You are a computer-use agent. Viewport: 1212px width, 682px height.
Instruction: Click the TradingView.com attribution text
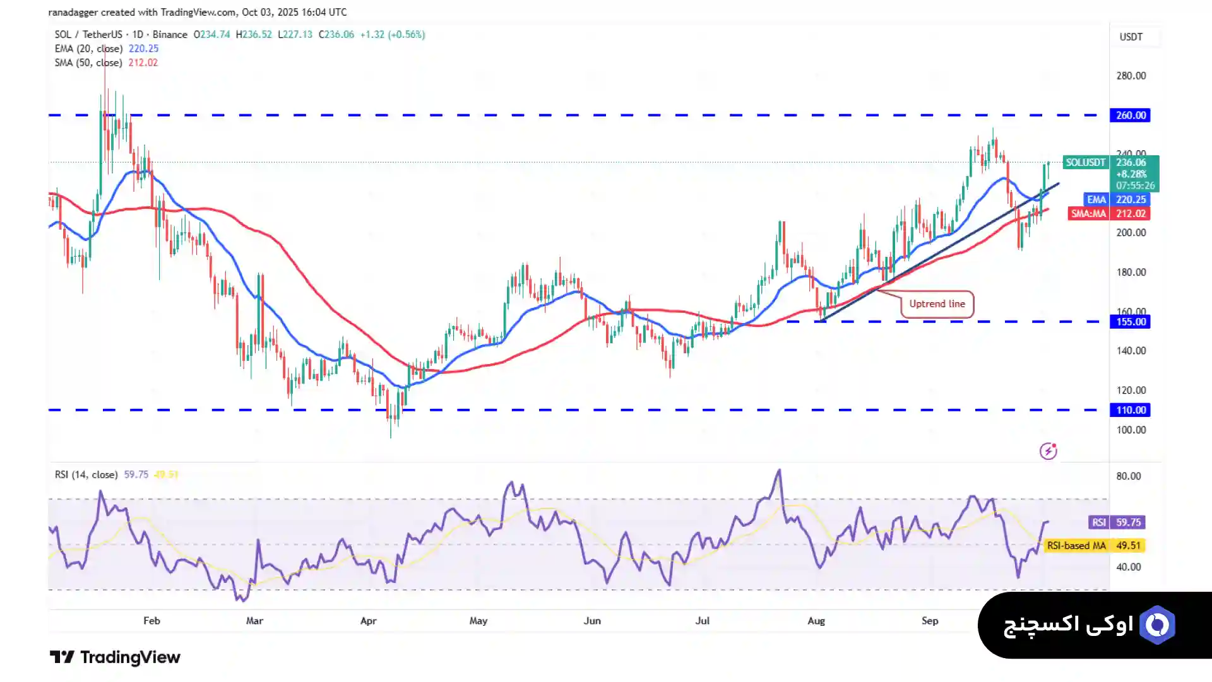pyautogui.click(x=198, y=12)
